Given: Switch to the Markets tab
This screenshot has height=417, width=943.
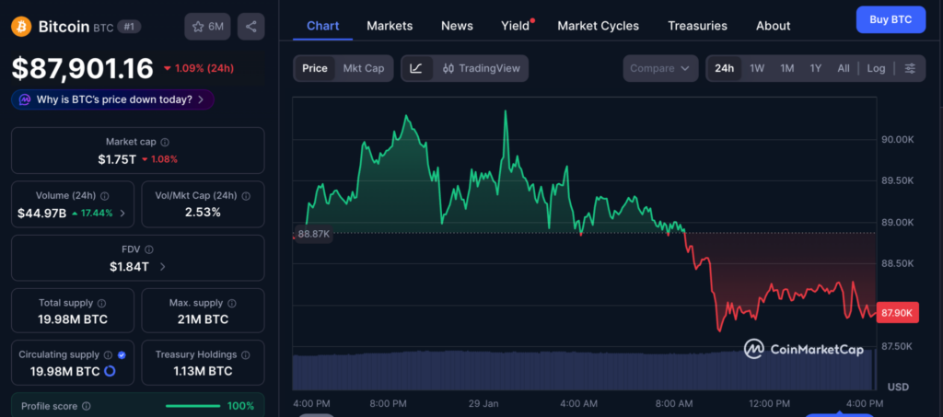Looking at the screenshot, I should pyautogui.click(x=390, y=26).
